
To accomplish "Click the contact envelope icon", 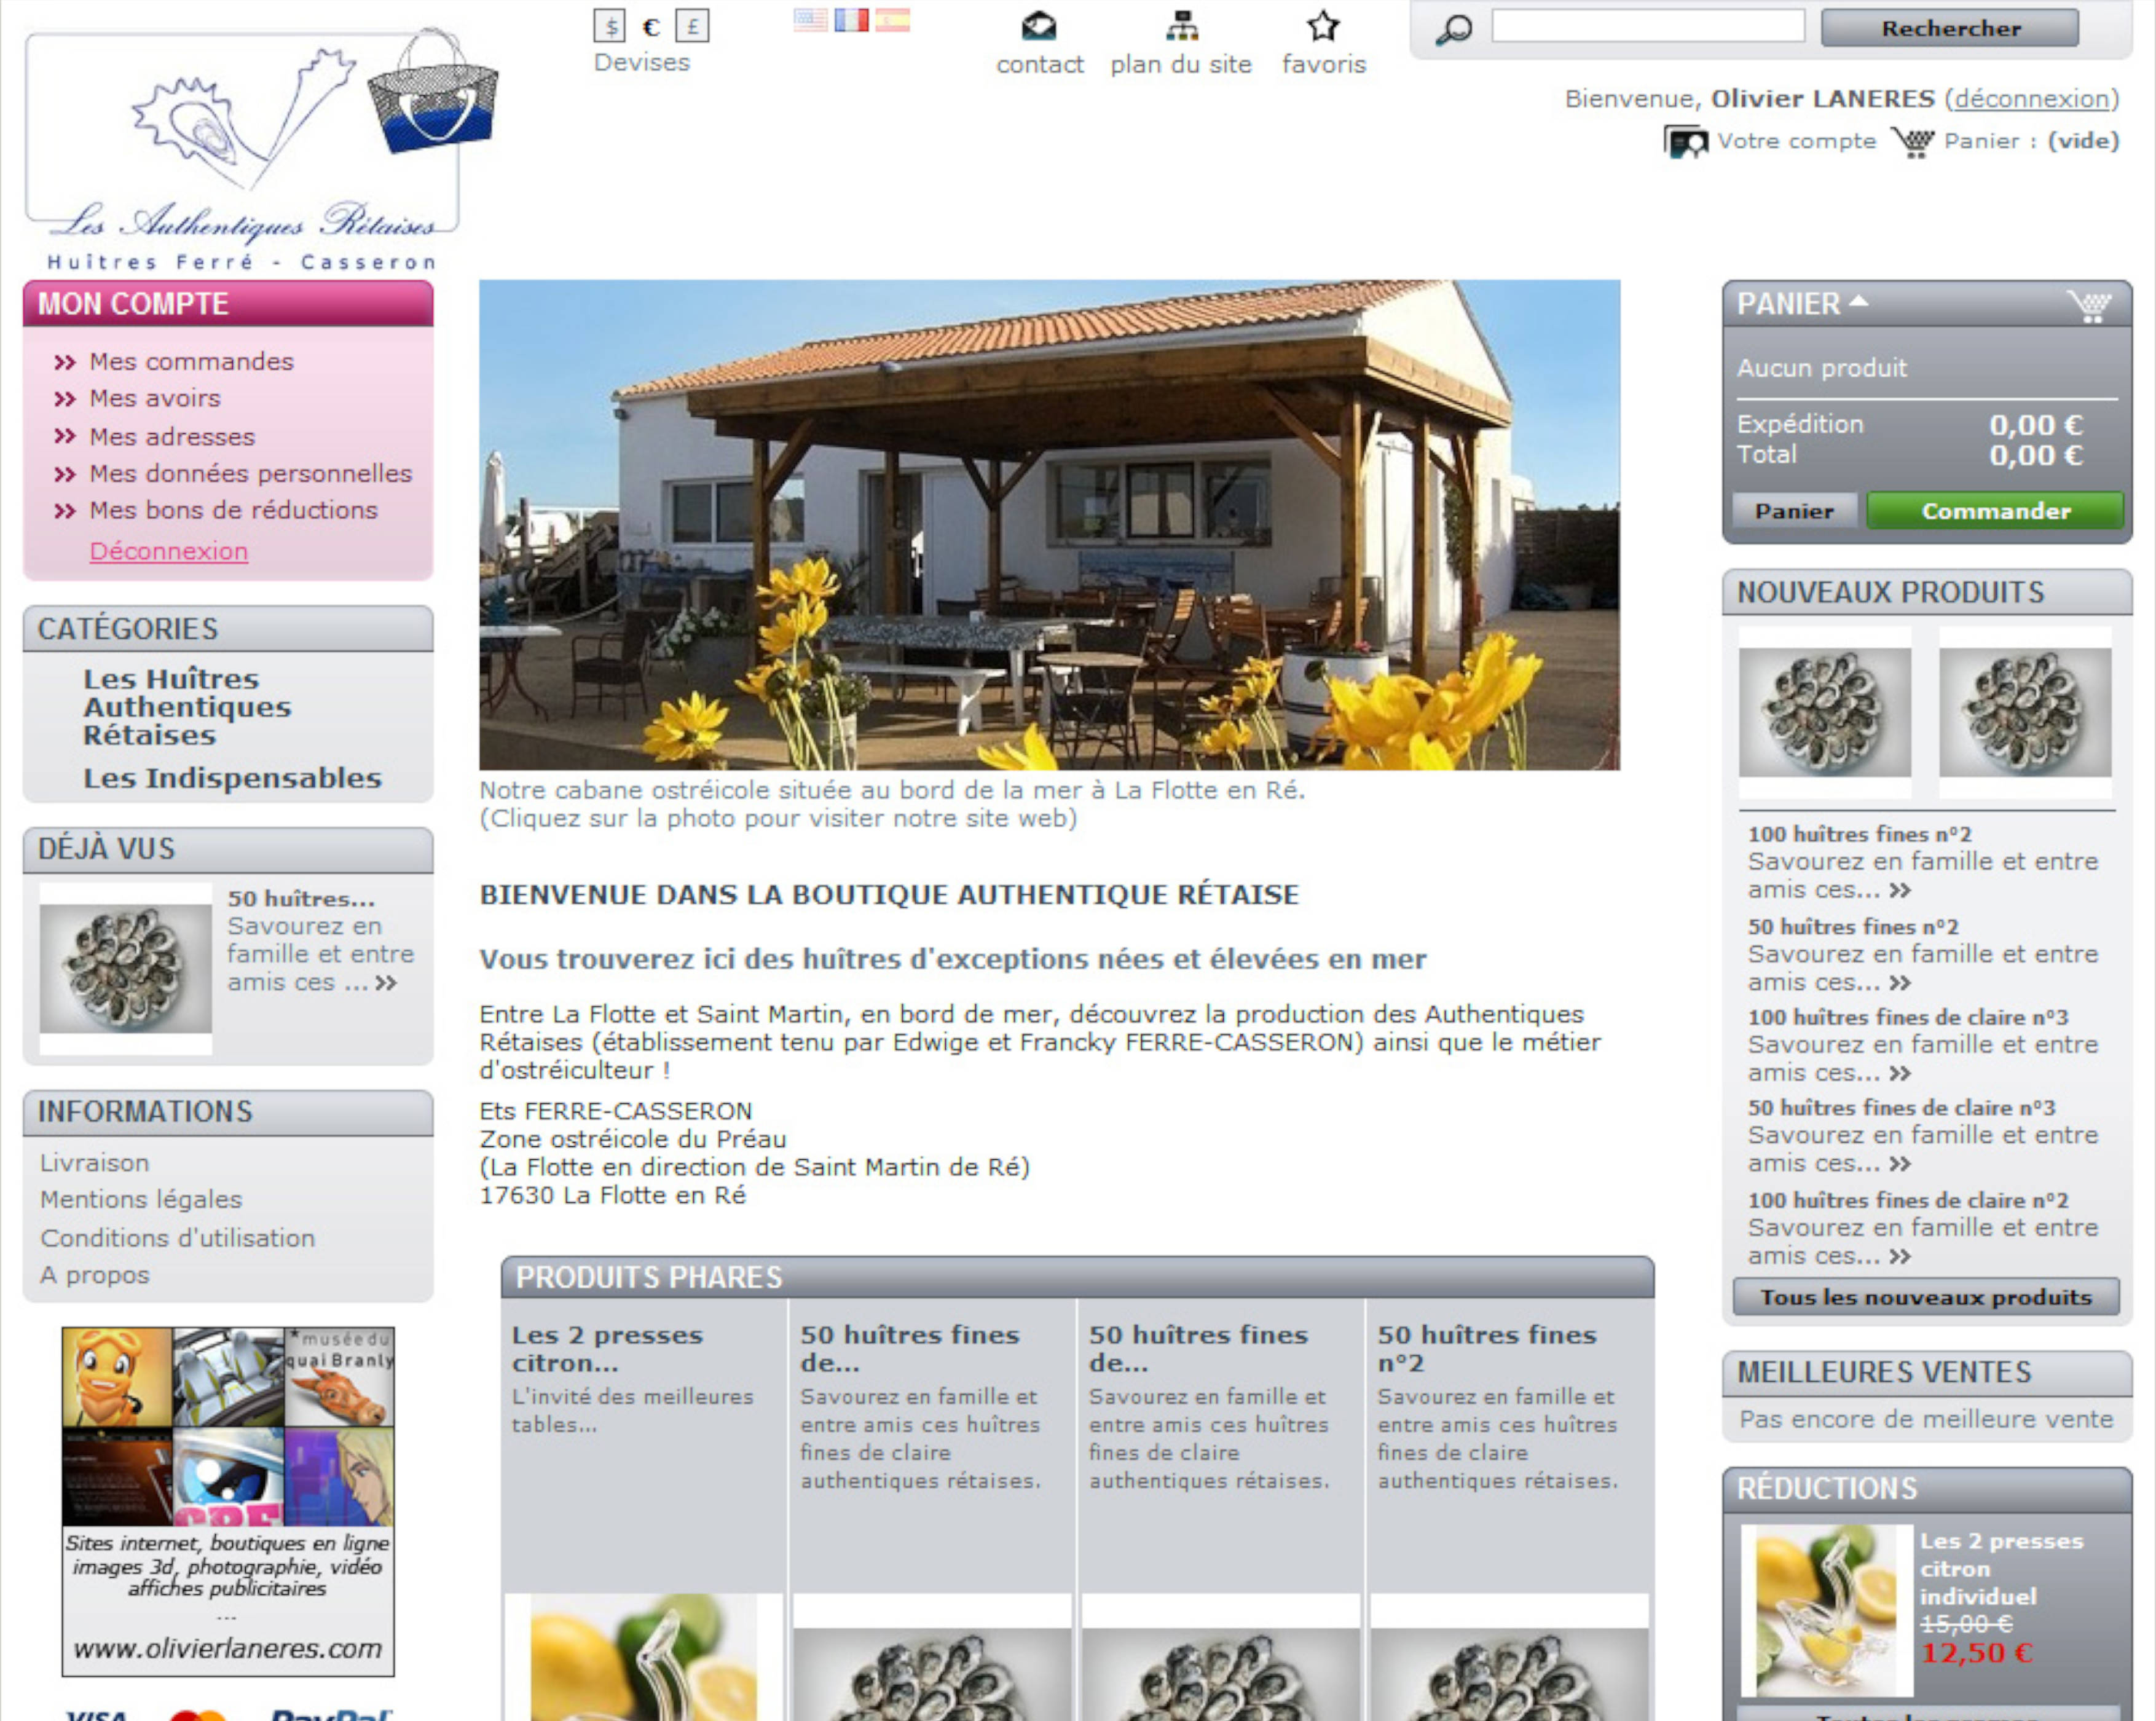I will pos(1039,26).
